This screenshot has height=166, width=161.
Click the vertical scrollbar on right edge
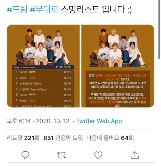tap(159, 30)
